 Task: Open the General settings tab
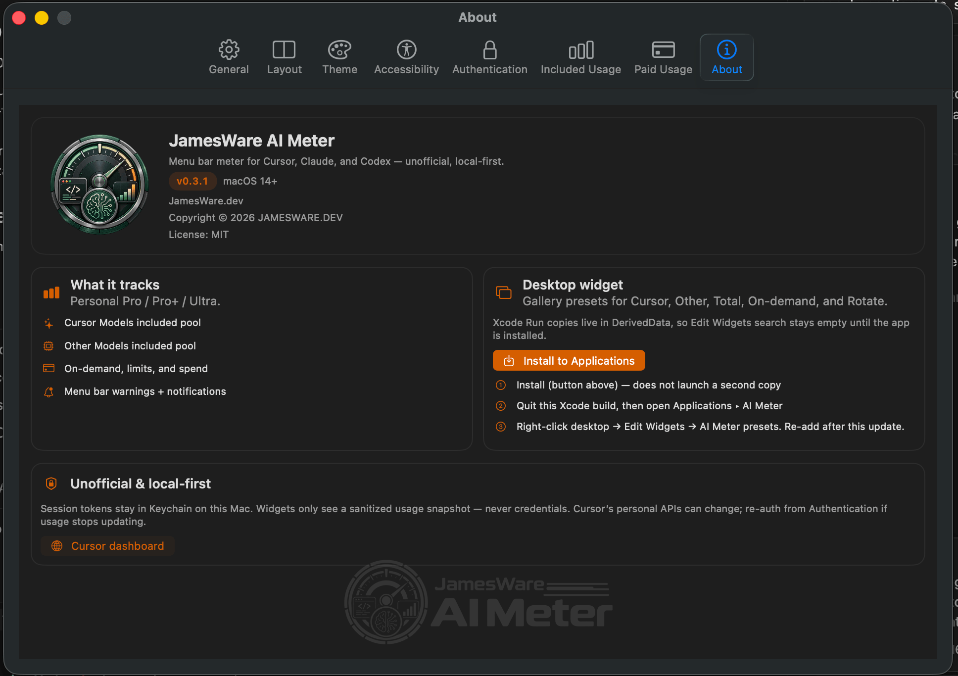click(229, 57)
